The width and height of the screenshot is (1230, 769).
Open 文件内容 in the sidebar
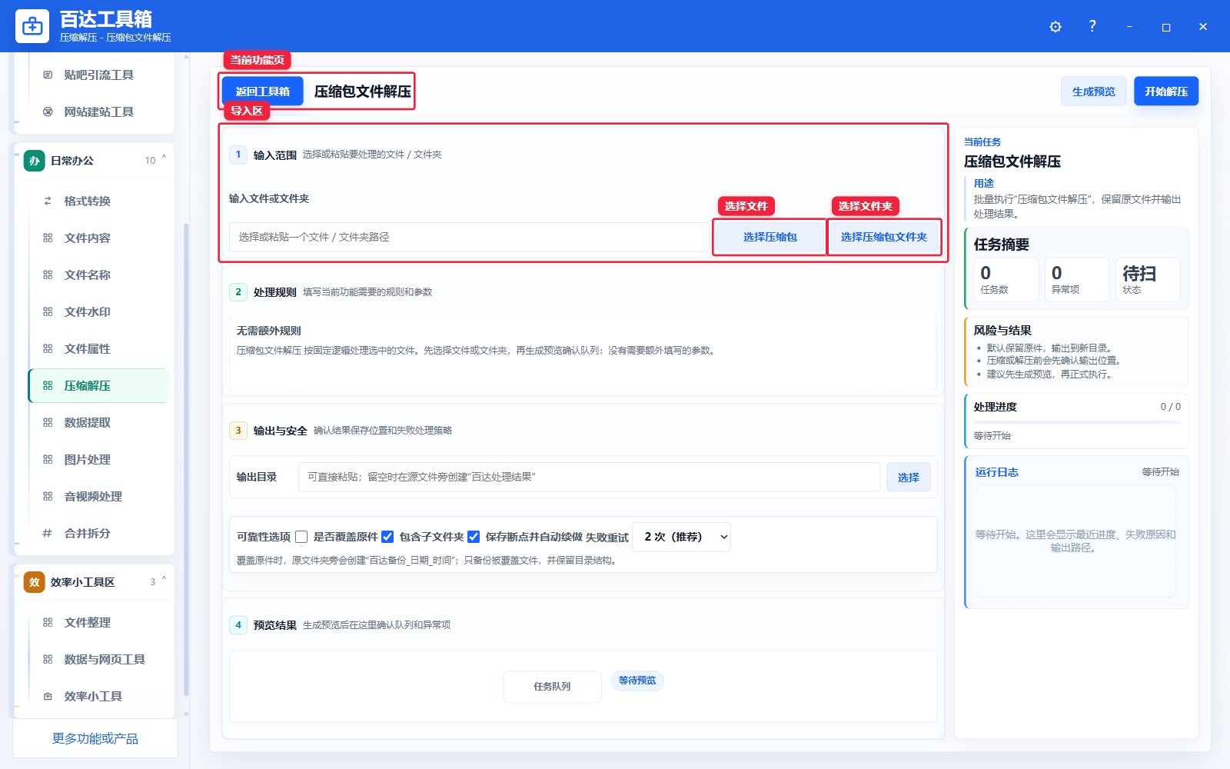[98, 238]
